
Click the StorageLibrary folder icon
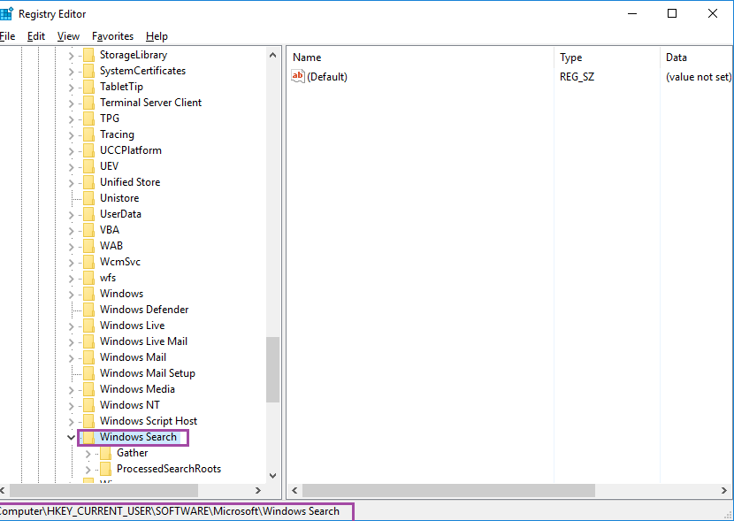(x=88, y=55)
